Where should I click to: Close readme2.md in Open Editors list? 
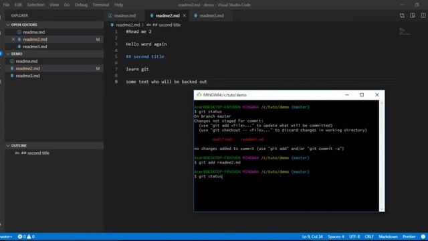(13, 39)
